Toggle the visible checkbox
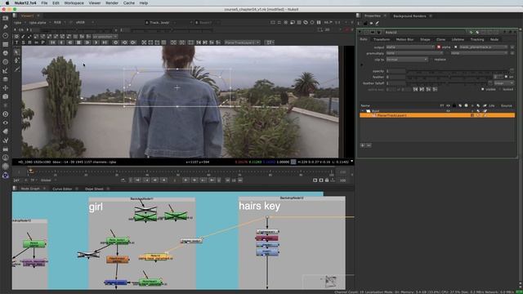The height and width of the screenshot is (294, 523). [482, 89]
